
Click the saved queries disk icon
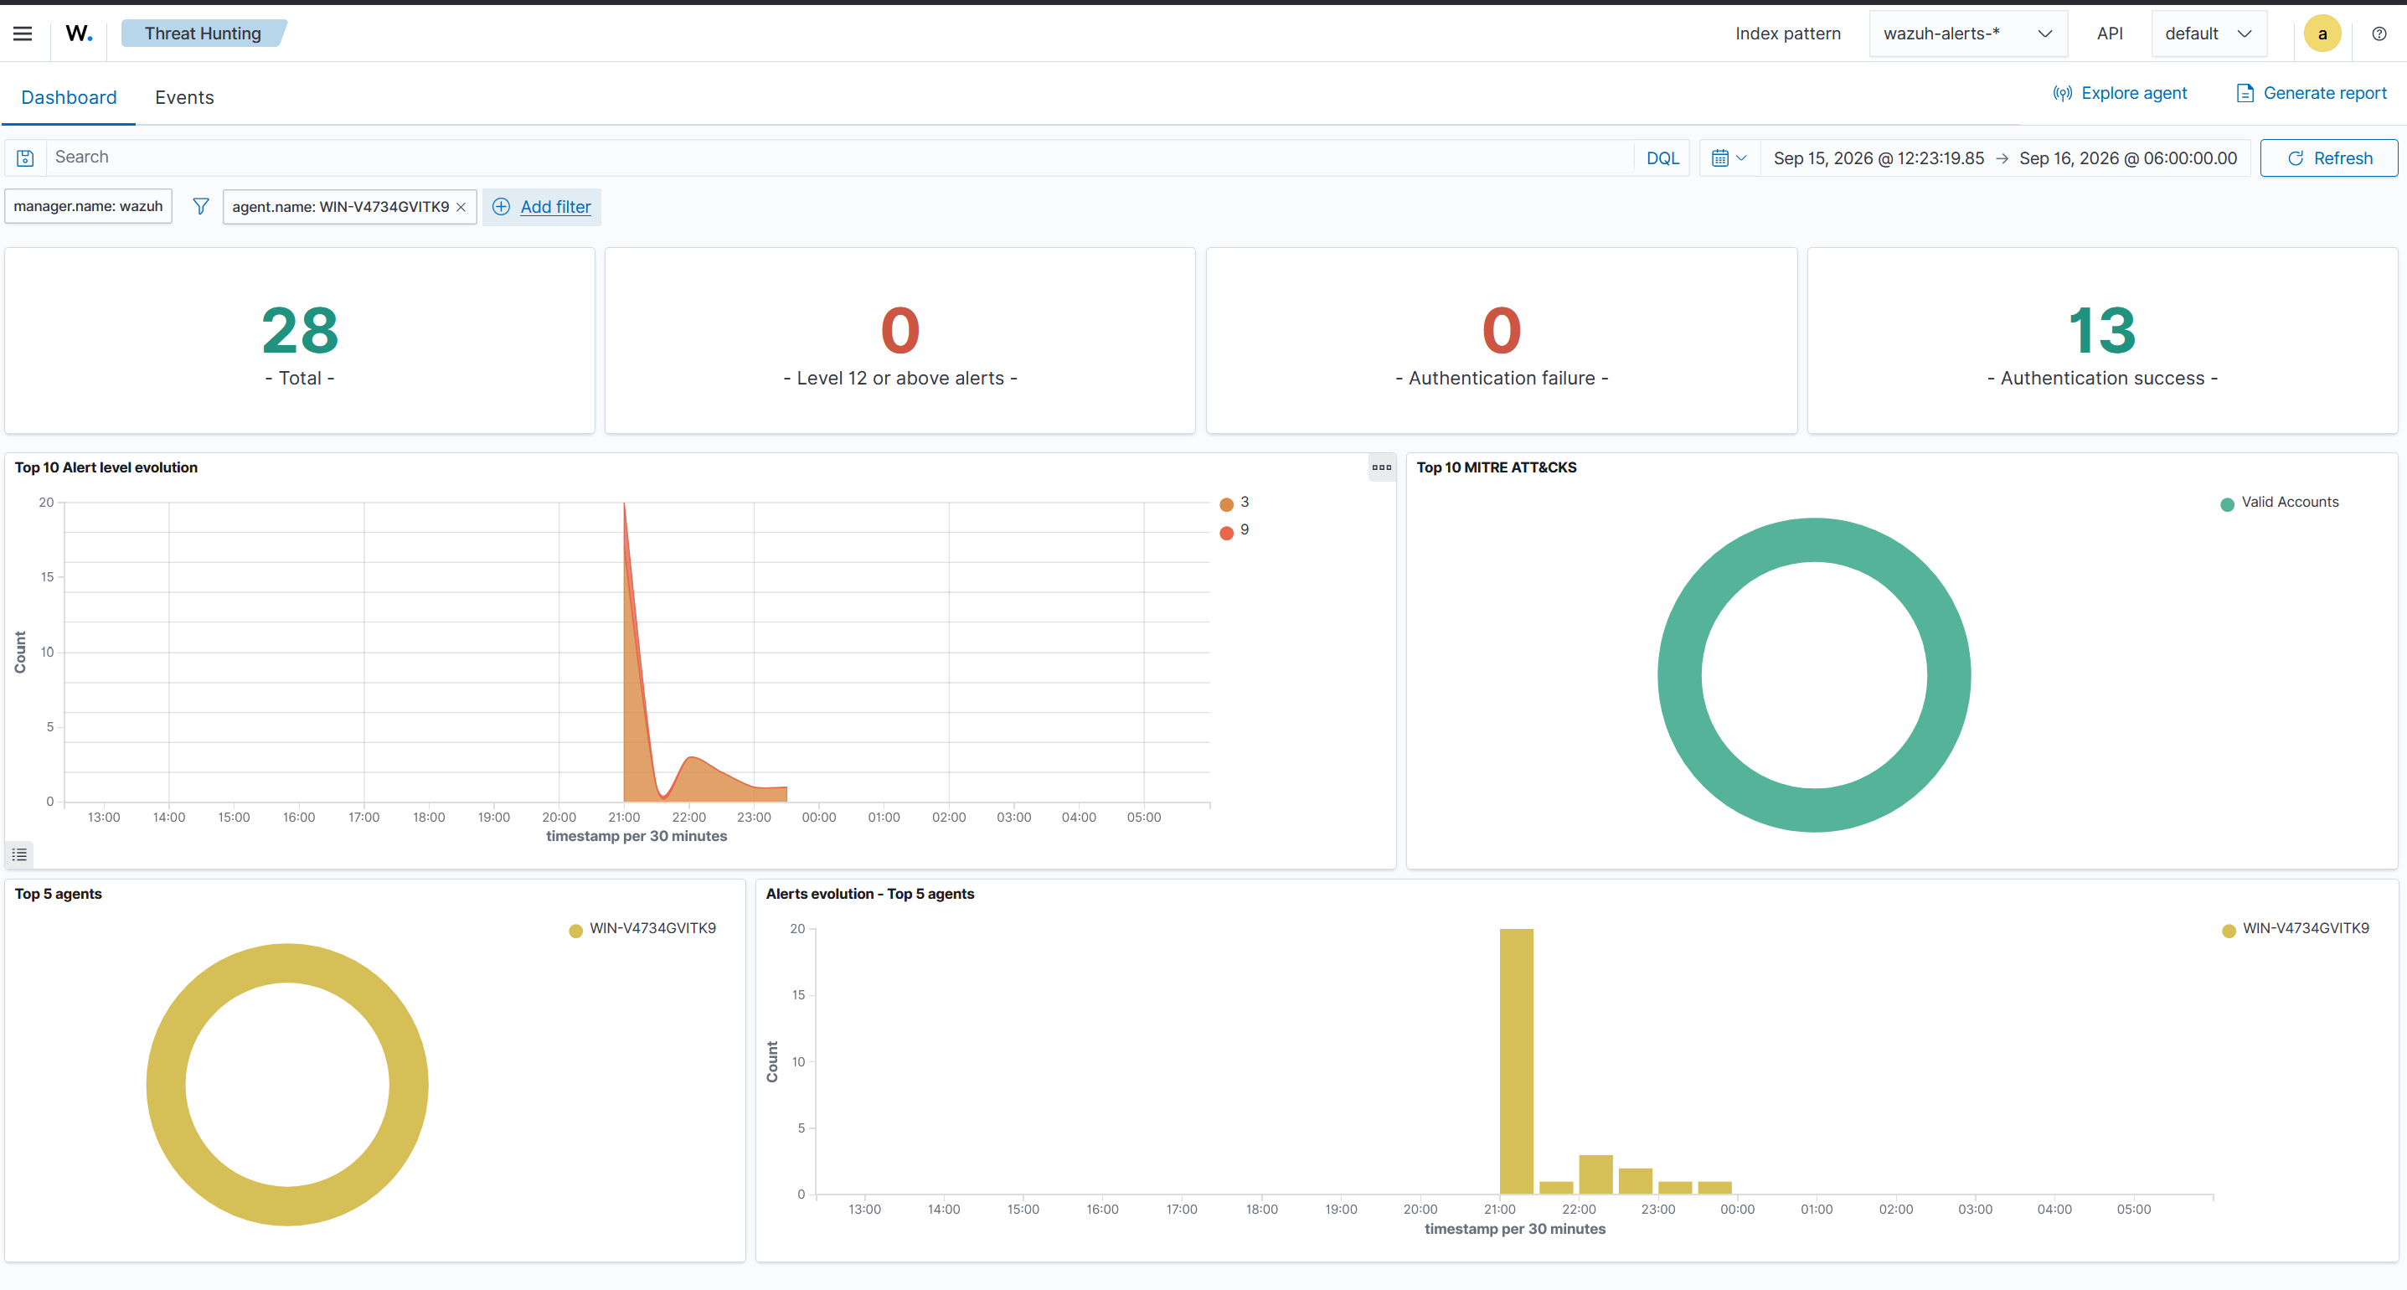25,158
